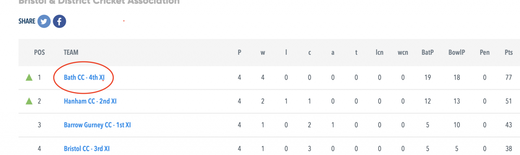Click the lcn column header
520x155 pixels.
[379, 52]
